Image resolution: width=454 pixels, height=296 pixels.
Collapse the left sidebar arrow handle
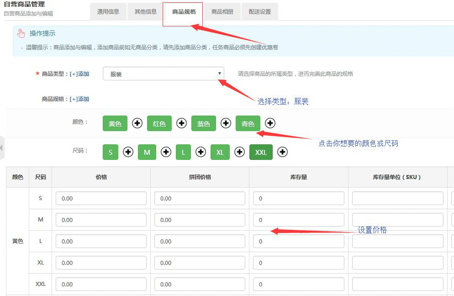[x=2, y=148]
